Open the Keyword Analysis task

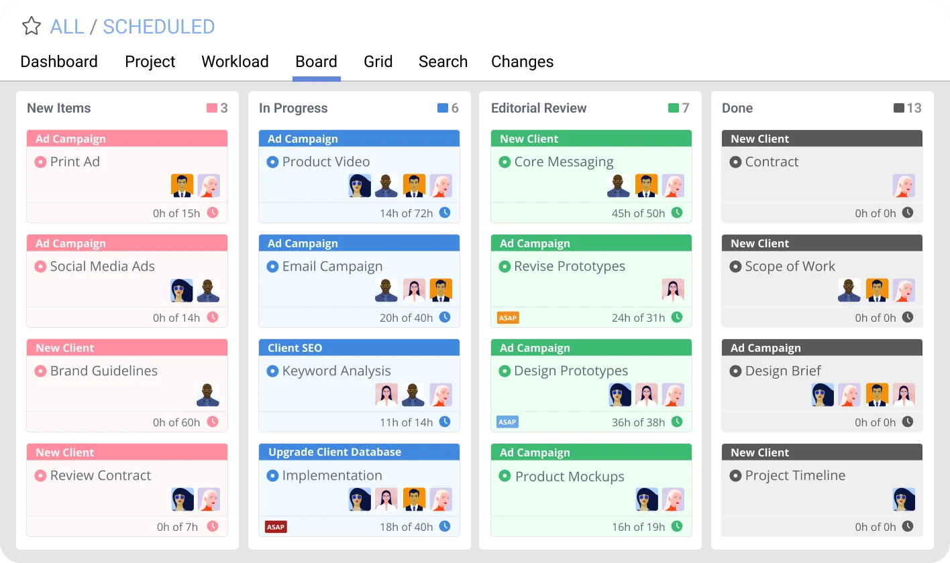click(336, 371)
